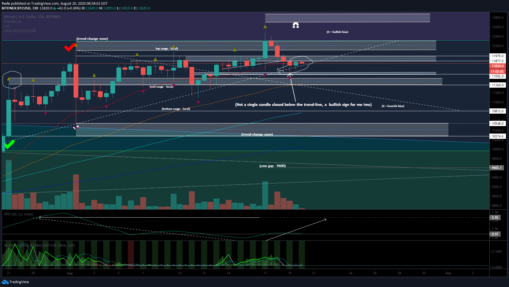Select the lower (trend-change zone) label
Image resolution: width=509 pixels, height=287 pixels.
tap(257, 134)
